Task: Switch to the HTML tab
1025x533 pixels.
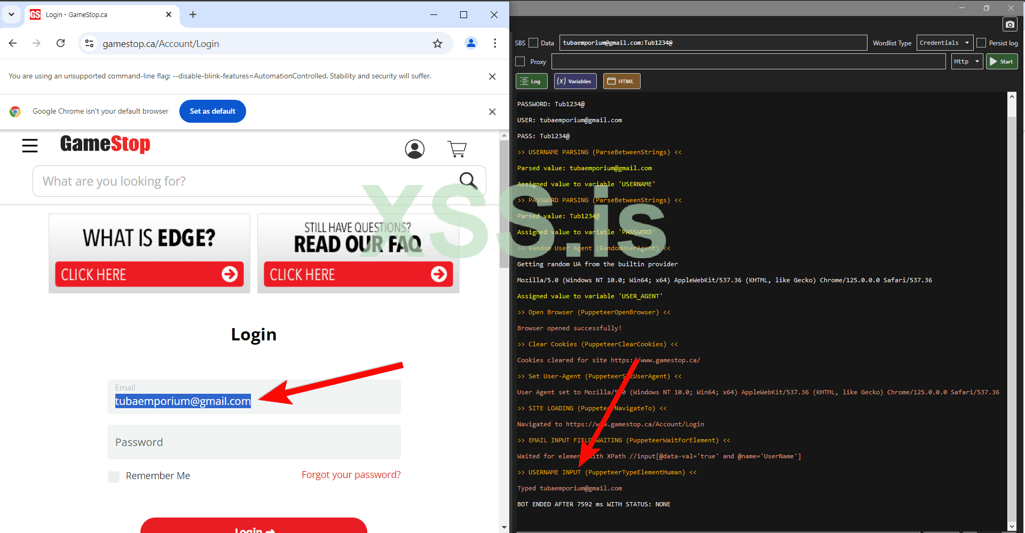Action: (621, 81)
